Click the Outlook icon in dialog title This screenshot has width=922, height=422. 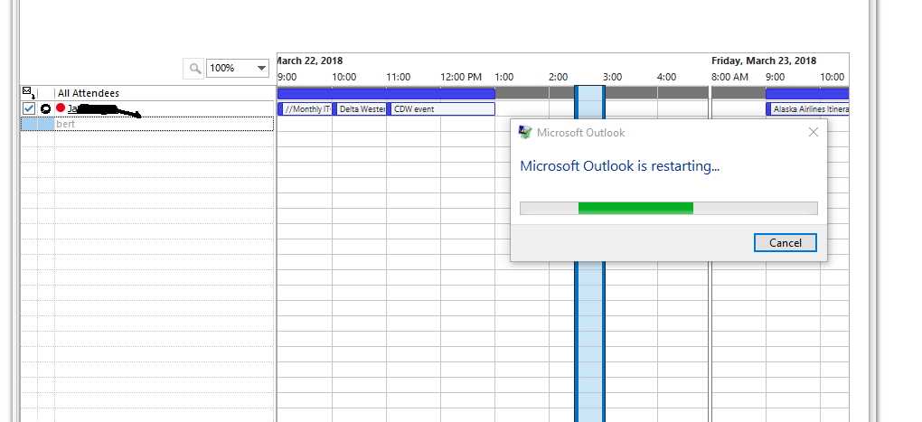pos(525,132)
